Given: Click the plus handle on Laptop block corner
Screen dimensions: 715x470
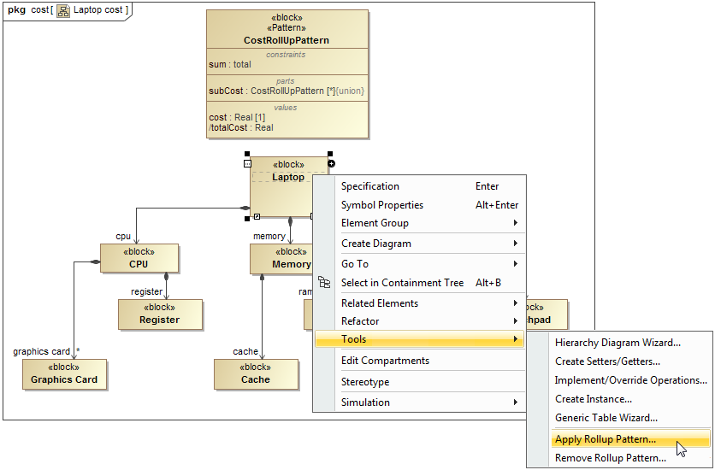Looking at the screenshot, I should (x=331, y=162).
